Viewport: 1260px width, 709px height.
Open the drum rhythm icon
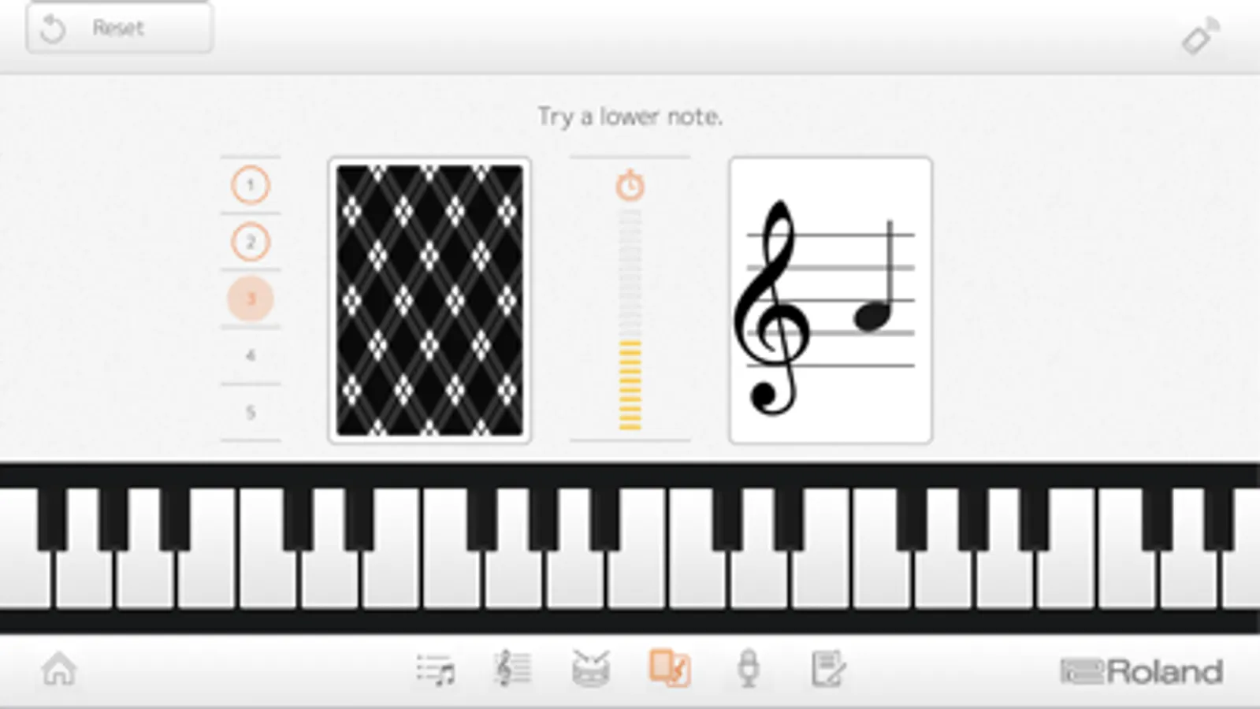tap(591, 669)
